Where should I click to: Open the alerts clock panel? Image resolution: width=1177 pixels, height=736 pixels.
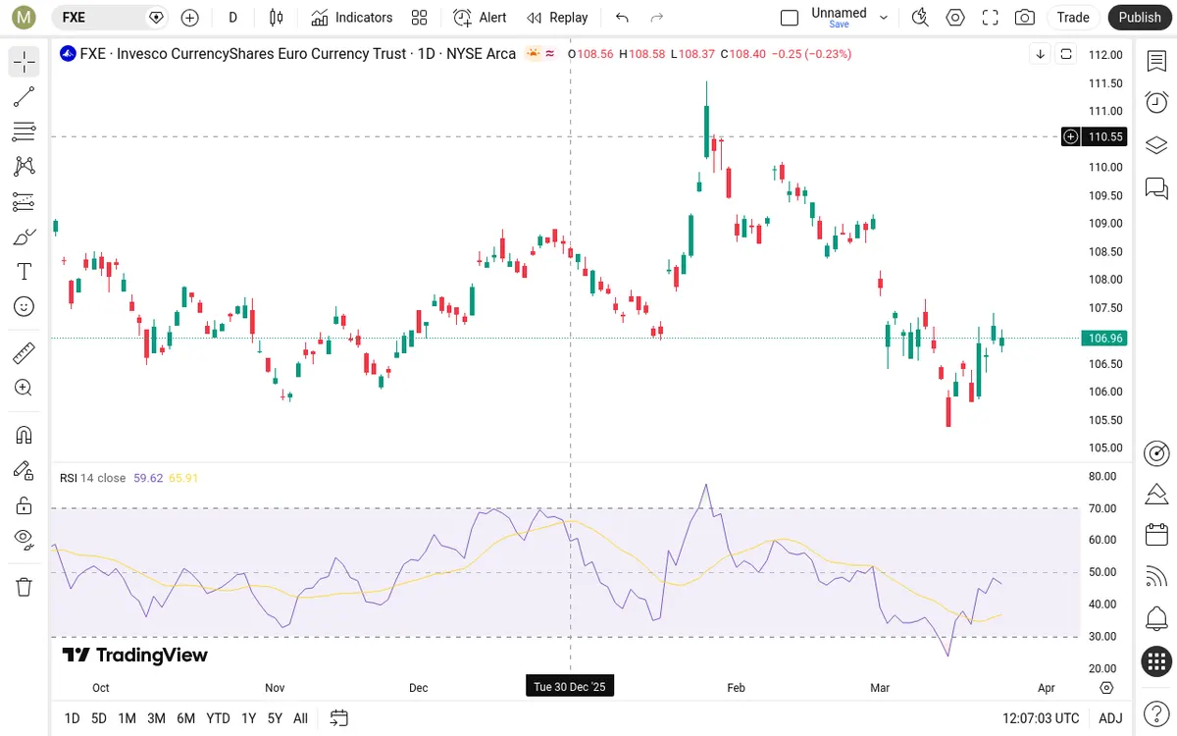(1156, 102)
